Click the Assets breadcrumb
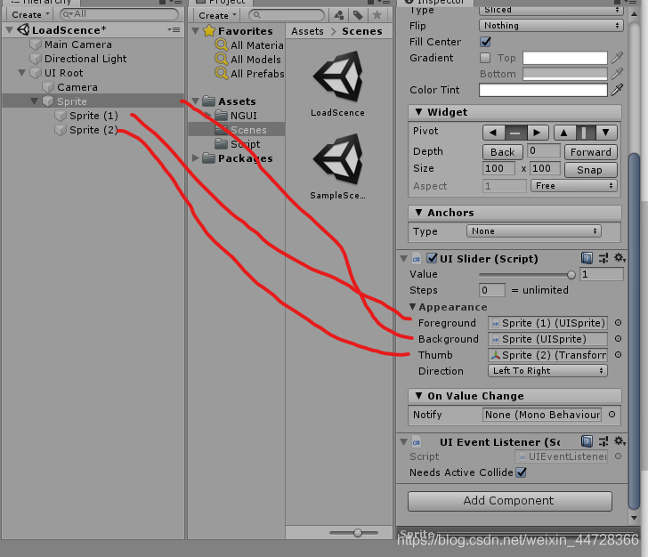The image size is (648, 557). click(x=307, y=31)
